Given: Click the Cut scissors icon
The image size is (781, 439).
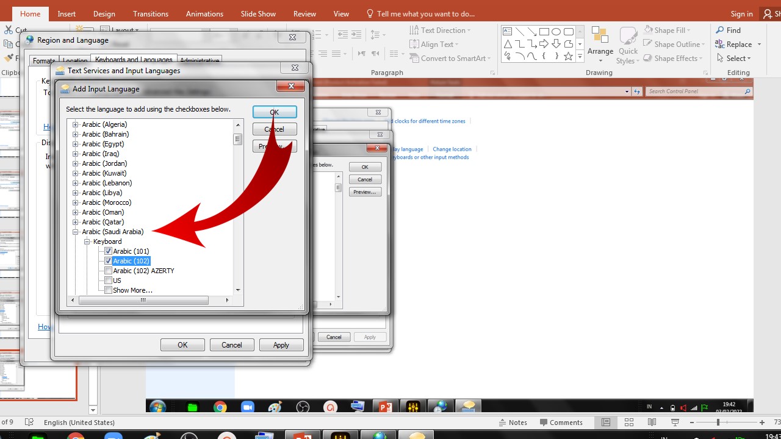Looking at the screenshot, I should pyautogui.click(x=9, y=30).
